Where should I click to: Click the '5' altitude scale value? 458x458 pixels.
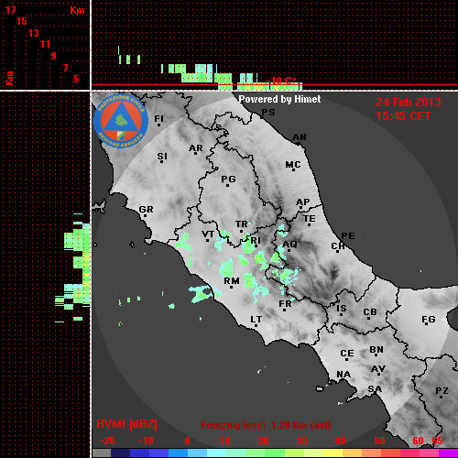76,79
